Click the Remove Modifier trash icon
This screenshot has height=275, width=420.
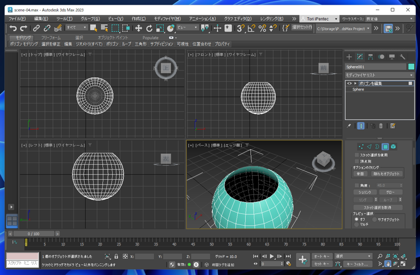381,126
